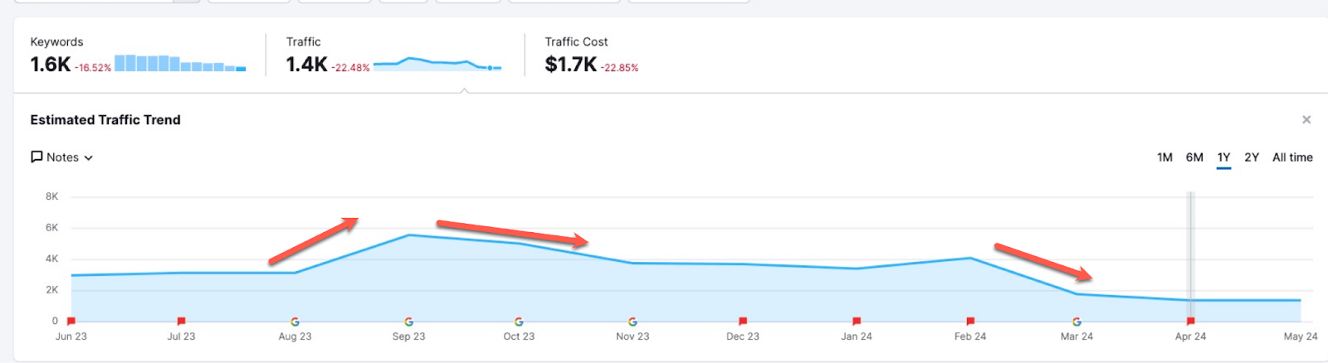This screenshot has height=363, width=1328.
Task: Click the Google update icon at Nov 23
Action: [632, 322]
